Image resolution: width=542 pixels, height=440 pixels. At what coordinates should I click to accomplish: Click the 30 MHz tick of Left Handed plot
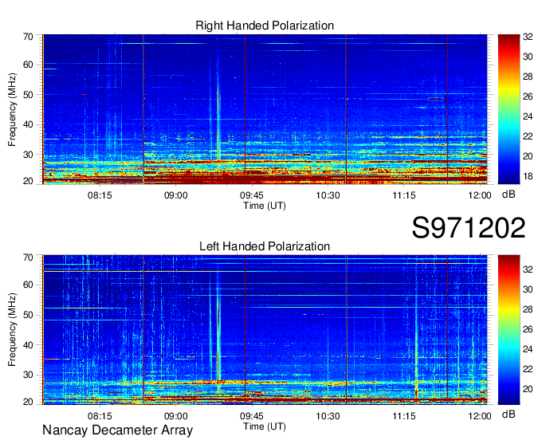28,375
